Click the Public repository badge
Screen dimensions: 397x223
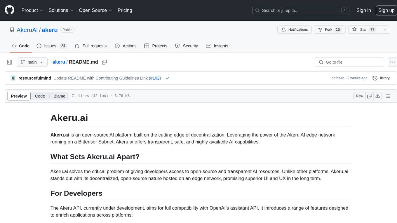click(x=67, y=30)
